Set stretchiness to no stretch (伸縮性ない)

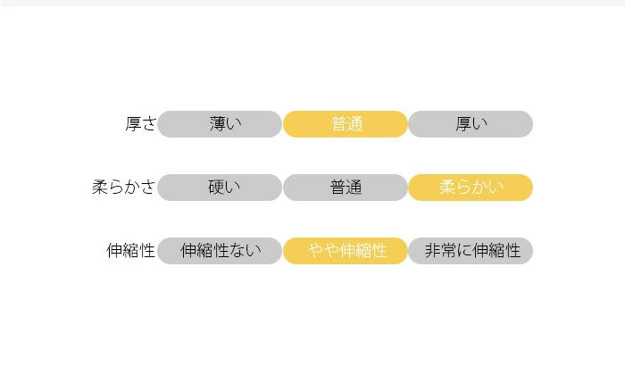tap(220, 251)
